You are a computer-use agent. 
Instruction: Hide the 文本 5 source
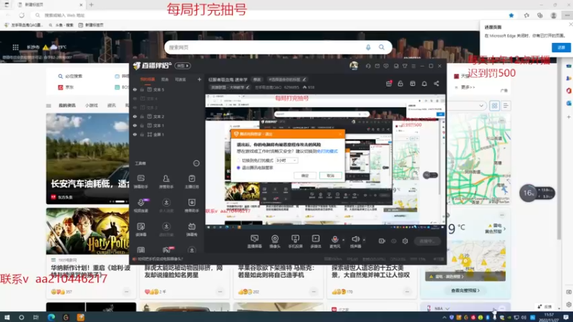point(135,89)
